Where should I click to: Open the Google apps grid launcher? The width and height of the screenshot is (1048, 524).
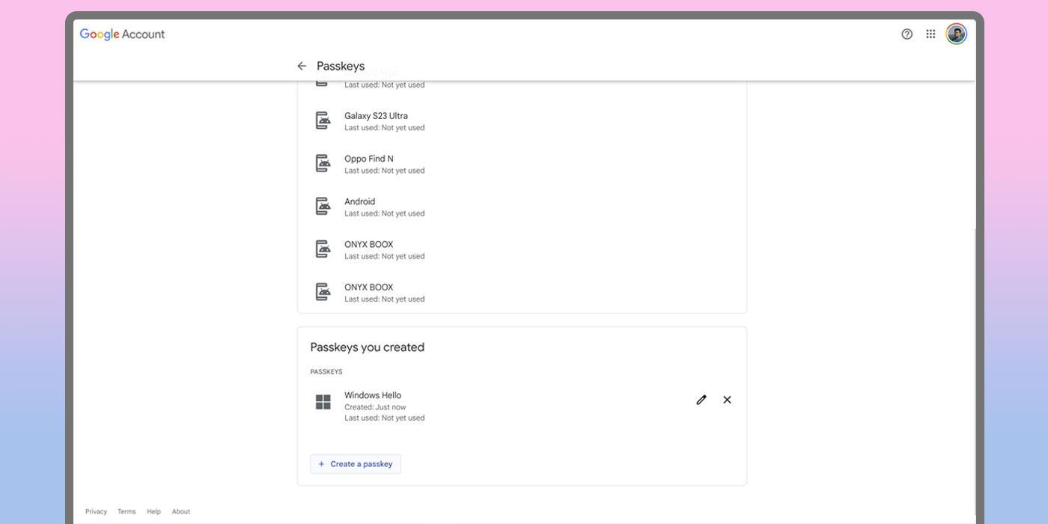(930, 34)
